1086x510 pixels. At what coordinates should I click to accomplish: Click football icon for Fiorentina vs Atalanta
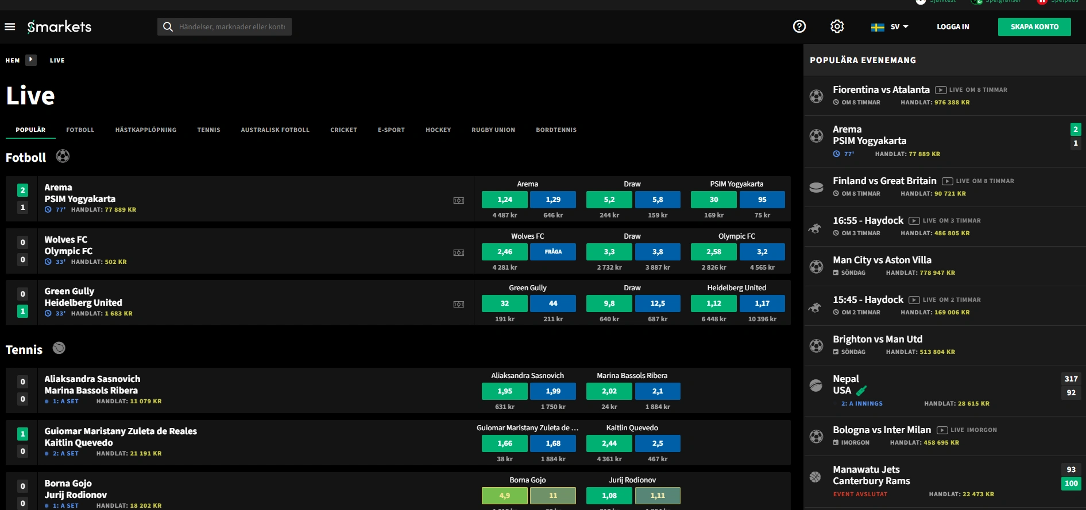click(816, 96)
